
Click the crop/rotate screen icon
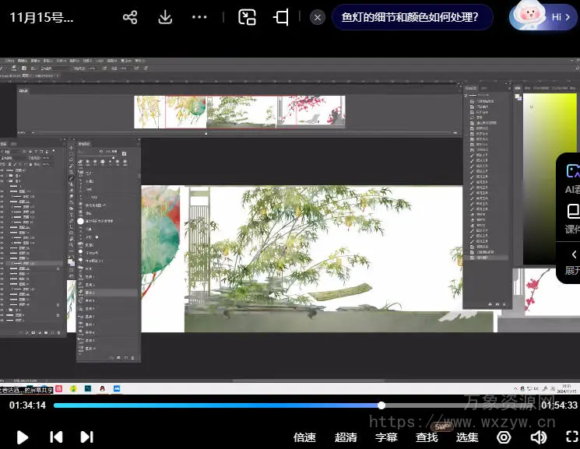coord(281,17)
